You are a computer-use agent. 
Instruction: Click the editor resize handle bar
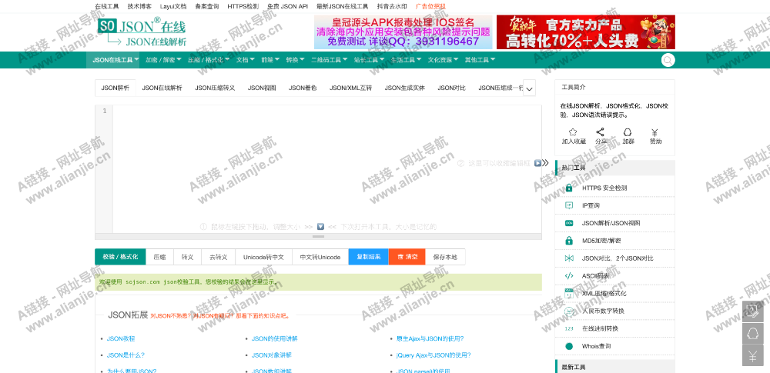point(318,237)
